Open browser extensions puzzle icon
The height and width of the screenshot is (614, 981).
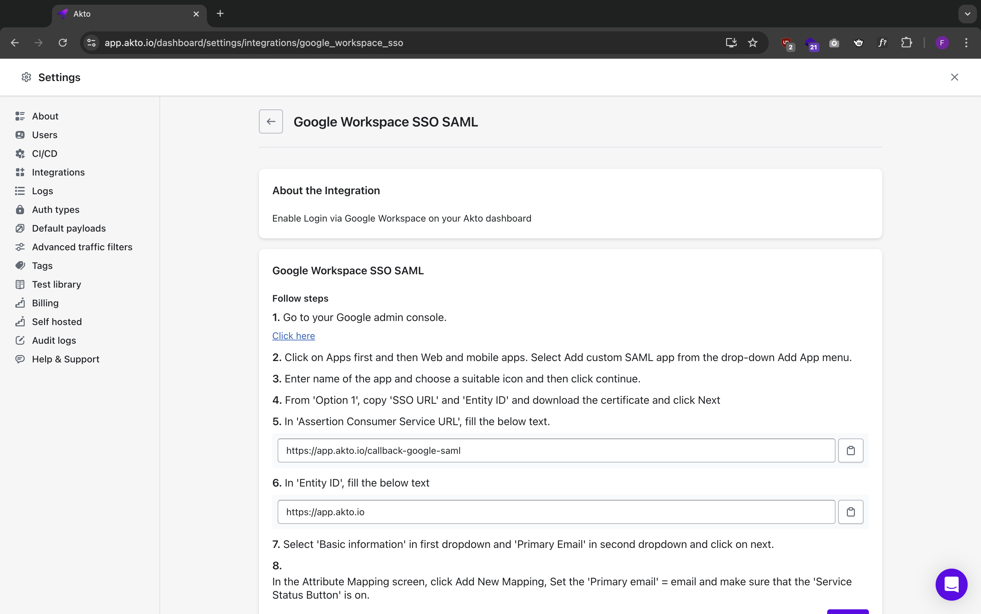(x=906, y=43)
